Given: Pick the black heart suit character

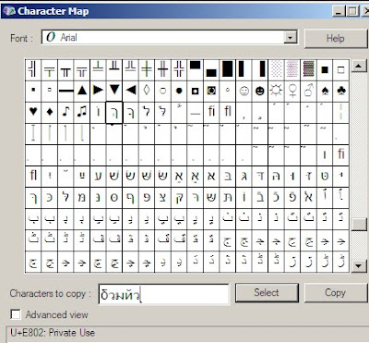Looking at the screenshot, I should click(33, 112).
